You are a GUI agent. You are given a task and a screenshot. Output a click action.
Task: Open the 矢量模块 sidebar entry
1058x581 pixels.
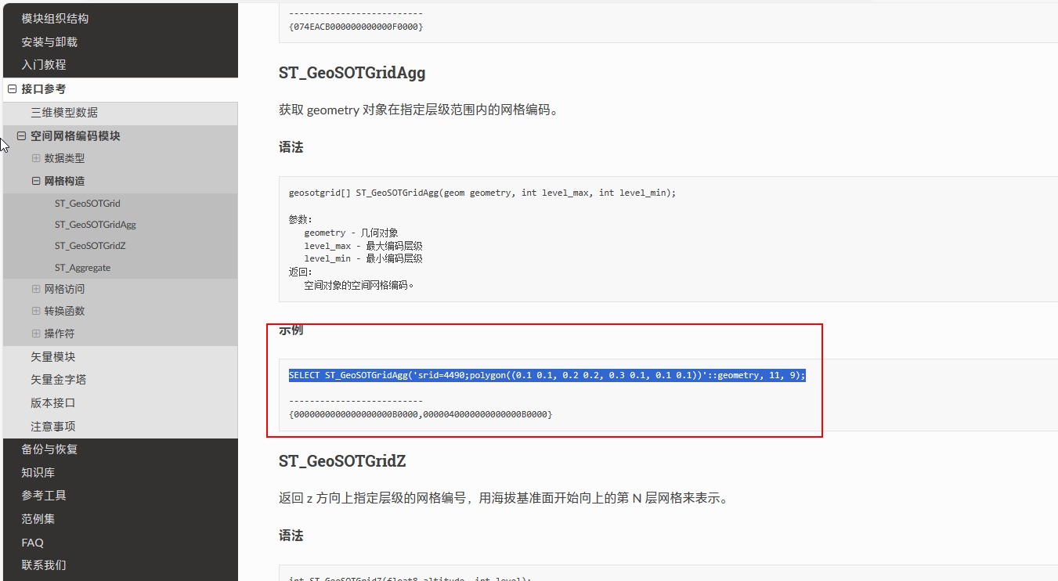click(x=53, y=357)
